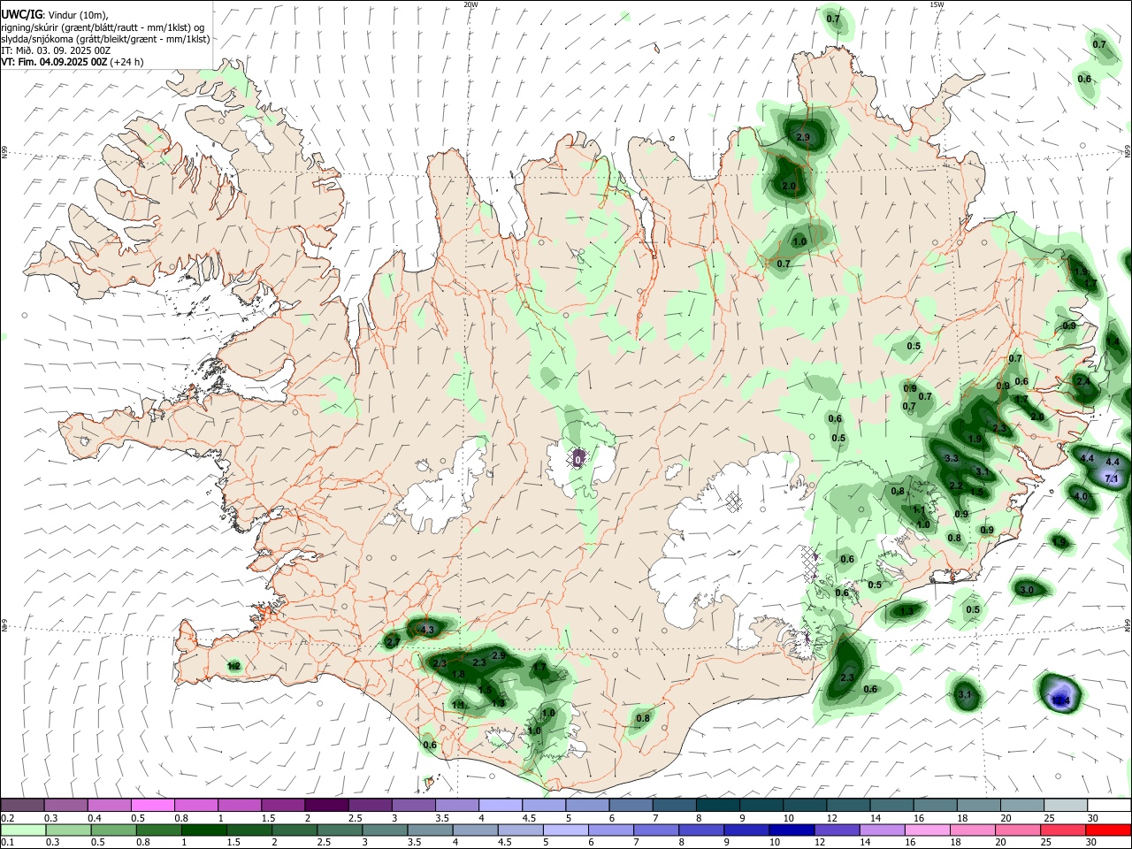Viewport: 1132px width, 849px height.
Task: Click the slydda/snjókoma legend description line
Action: 105,39
